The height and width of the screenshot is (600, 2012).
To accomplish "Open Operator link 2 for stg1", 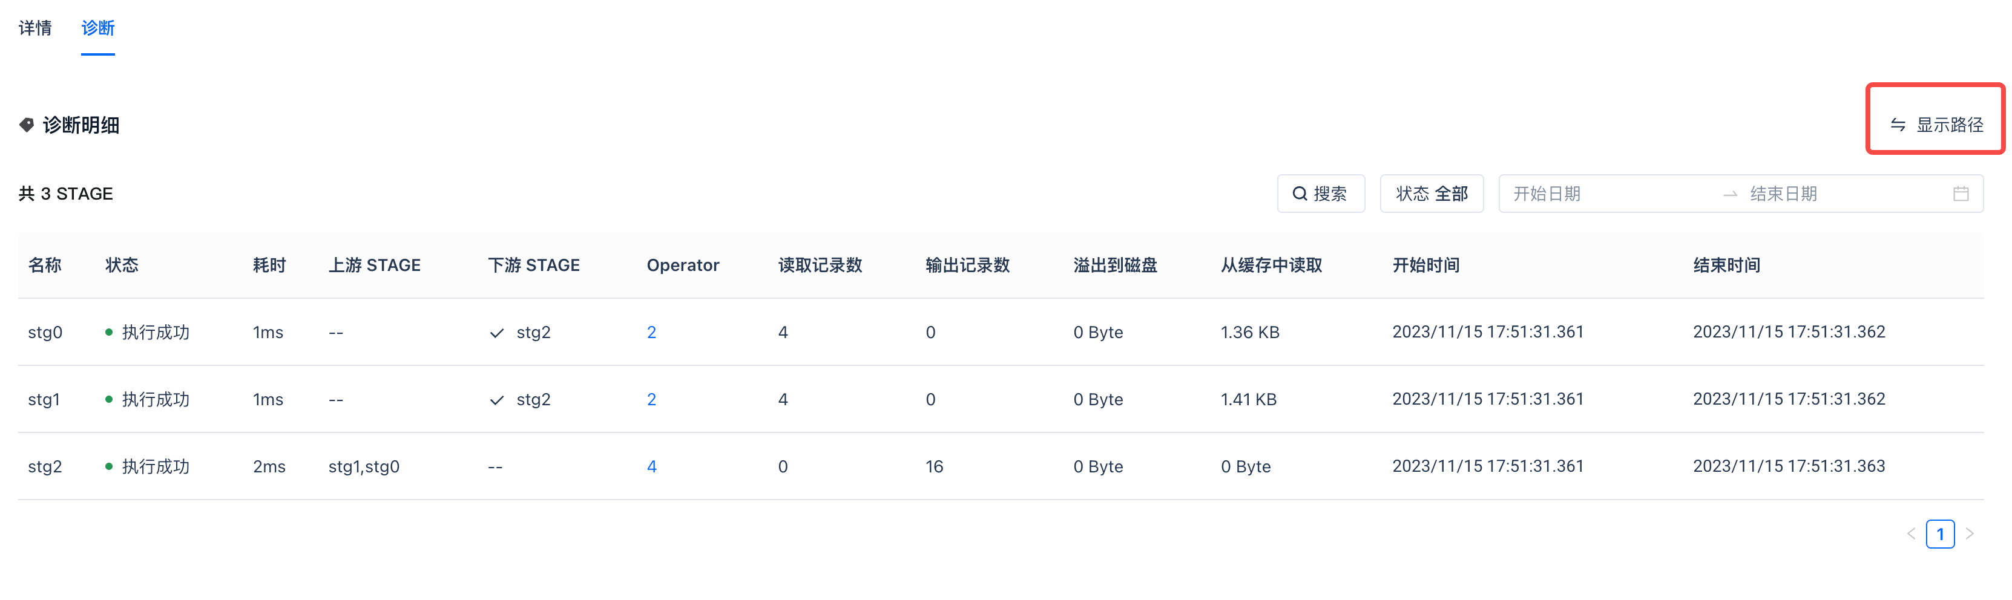I will pyautogui.click(x=651, y=399).
